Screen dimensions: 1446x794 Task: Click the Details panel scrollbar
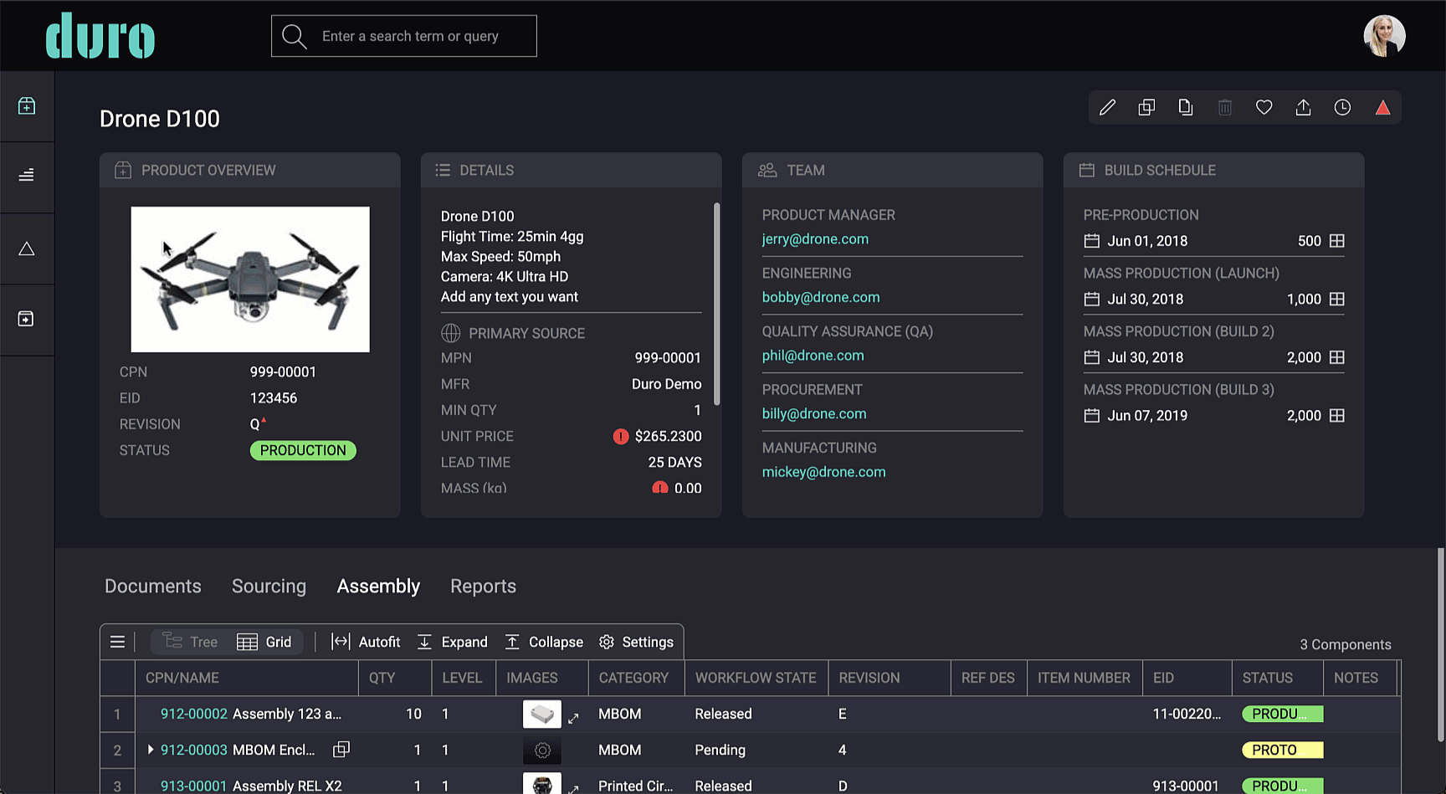[x=716, y=305]
